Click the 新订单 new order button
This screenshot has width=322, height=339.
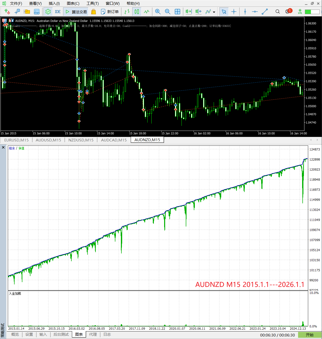[110, 12]
